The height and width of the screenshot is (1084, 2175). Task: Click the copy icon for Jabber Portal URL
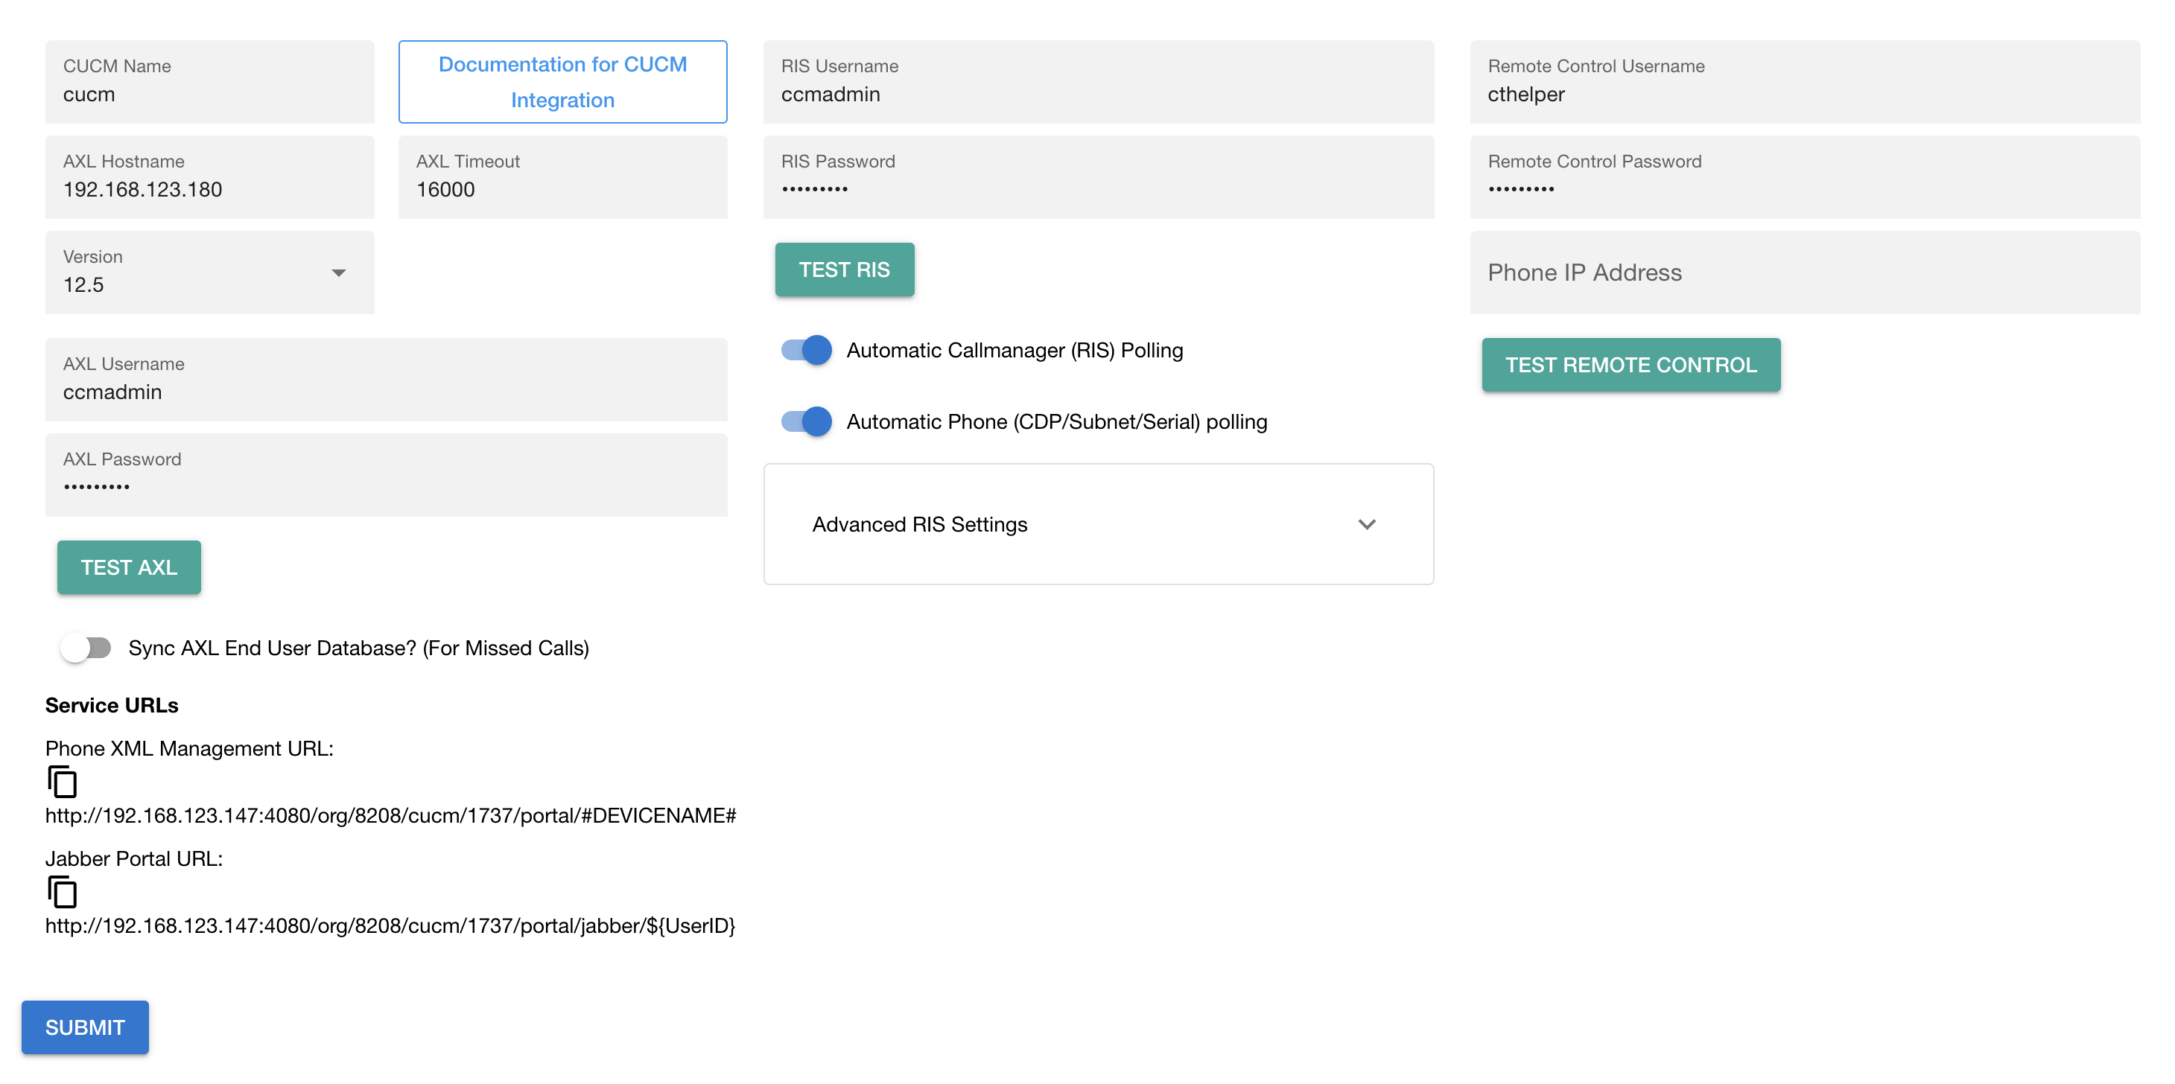click(63, 893)
